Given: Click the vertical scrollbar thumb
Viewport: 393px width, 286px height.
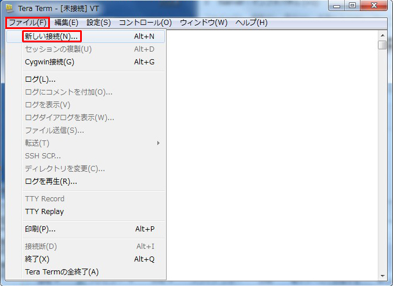Looking at the screenshot, I should click(x=382, y=45).
